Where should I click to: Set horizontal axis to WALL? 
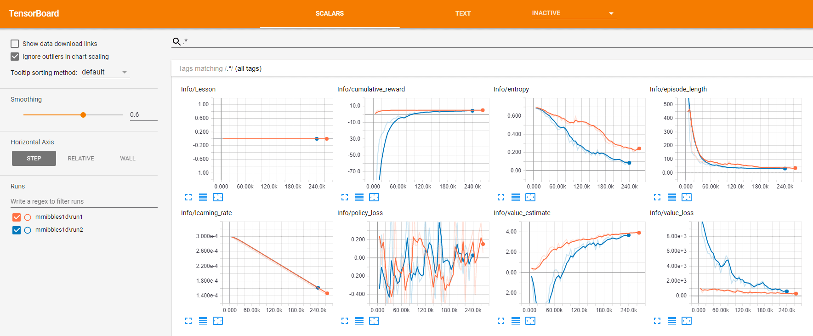(128, 159)
